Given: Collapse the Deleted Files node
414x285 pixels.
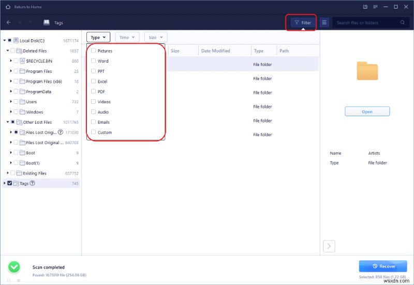Looking at the screenshot, I should pyautogui.click(x=8, y=51).
